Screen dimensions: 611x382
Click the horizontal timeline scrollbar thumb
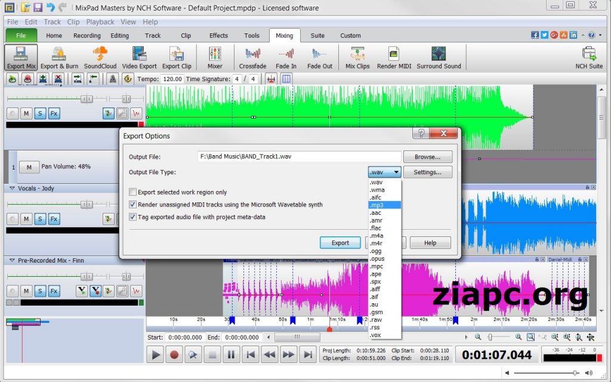(x=297, y=337)
